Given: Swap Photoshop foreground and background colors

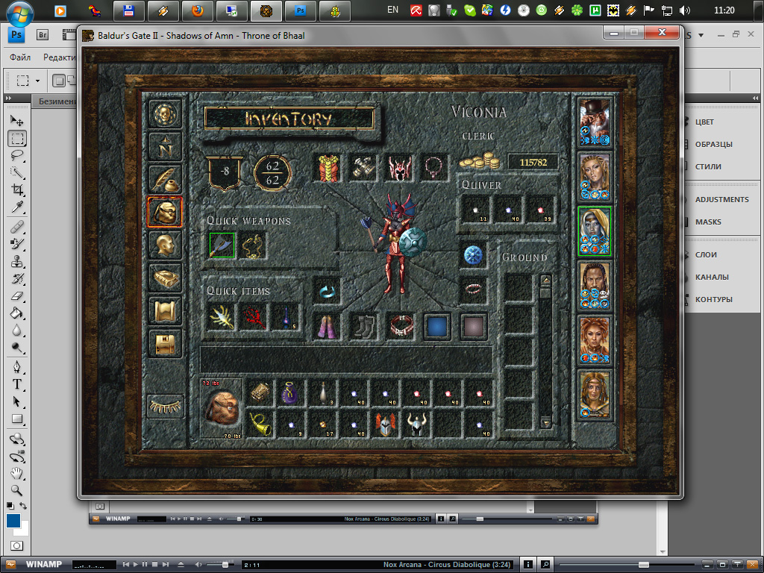Looking at the screenshot, I should pos(23,506).
